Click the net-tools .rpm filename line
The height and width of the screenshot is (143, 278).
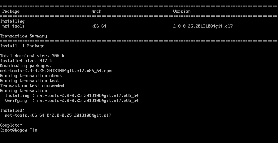(x=56, y=71)
